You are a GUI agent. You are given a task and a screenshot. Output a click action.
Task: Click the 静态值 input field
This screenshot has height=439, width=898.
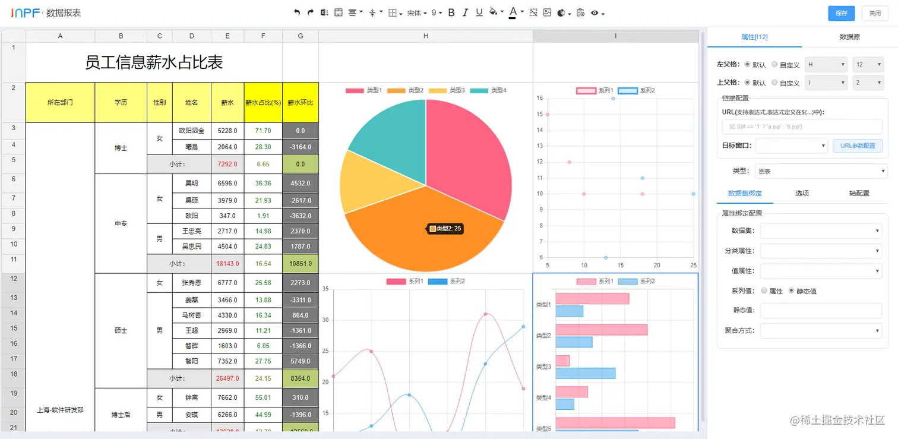821,310
